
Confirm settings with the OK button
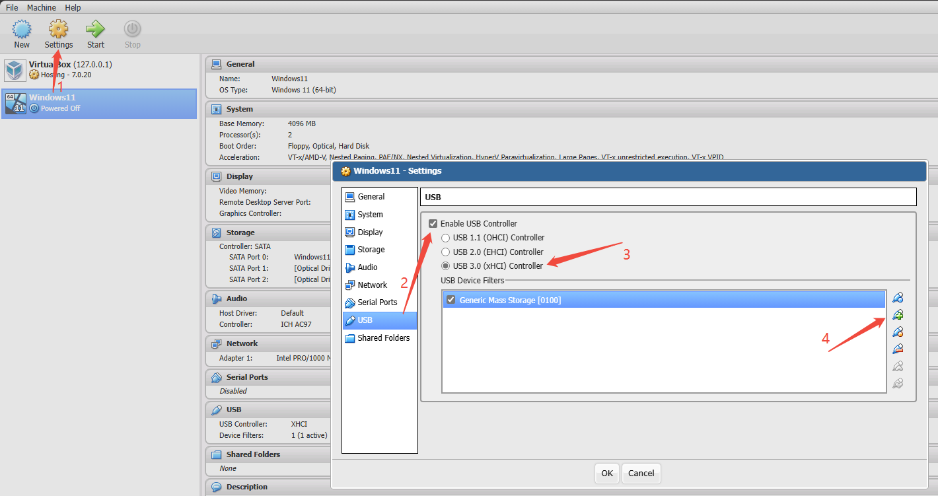pos(607,474)
